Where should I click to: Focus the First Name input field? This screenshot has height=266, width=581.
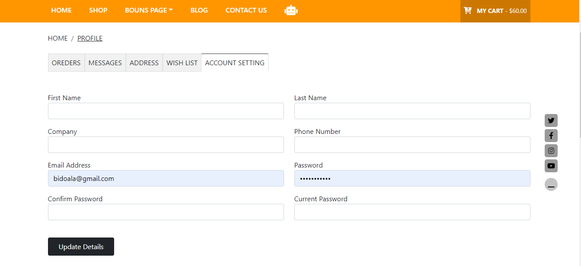coord(166,111)
